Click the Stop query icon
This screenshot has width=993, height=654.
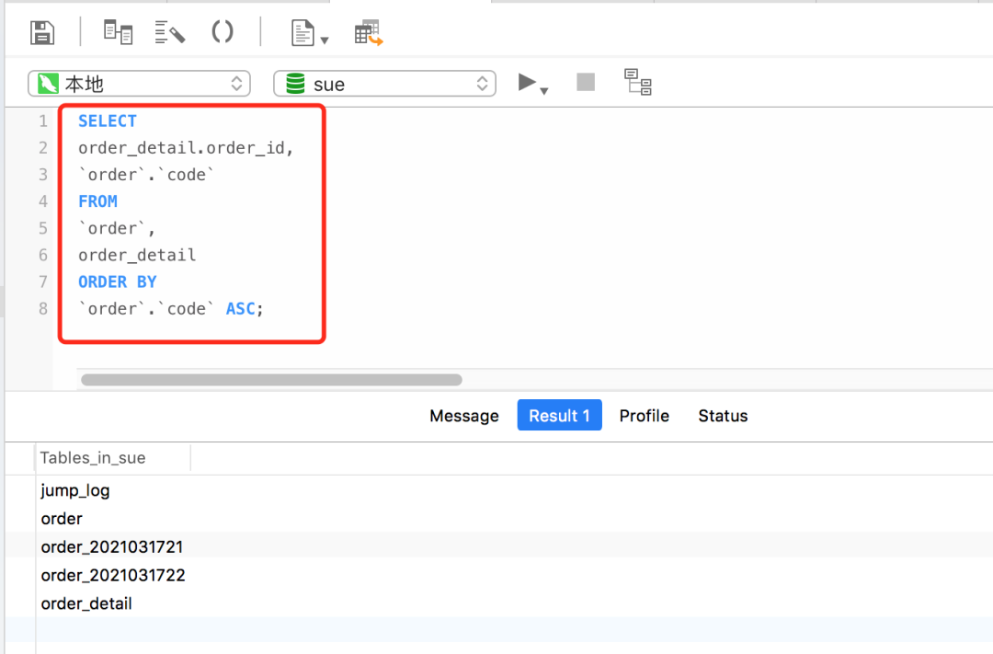coord(585,82)
